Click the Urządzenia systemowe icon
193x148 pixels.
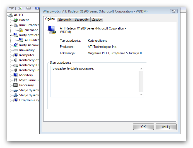click(16, 100)
